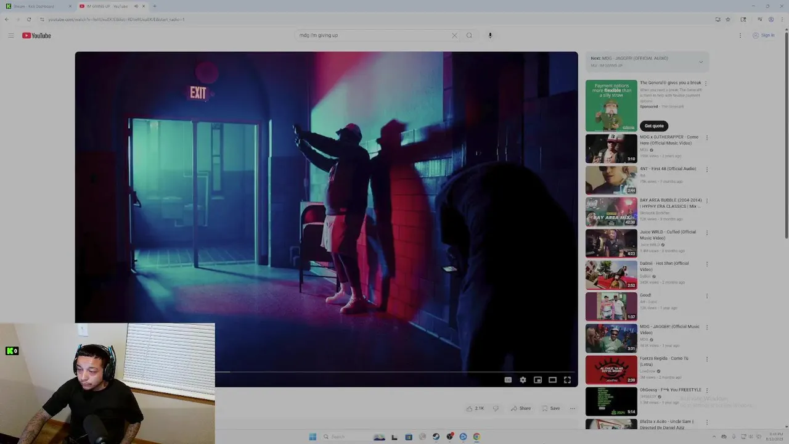Open options for MDG x DJTHERAPPER video

pyautogui.click(x=706, y=138)
